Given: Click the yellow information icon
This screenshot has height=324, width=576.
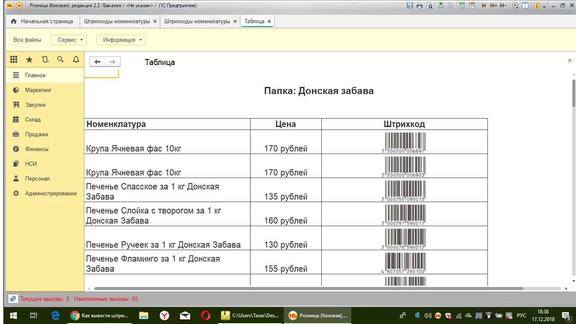Looking at the screenshot, I should coord(537,5).
